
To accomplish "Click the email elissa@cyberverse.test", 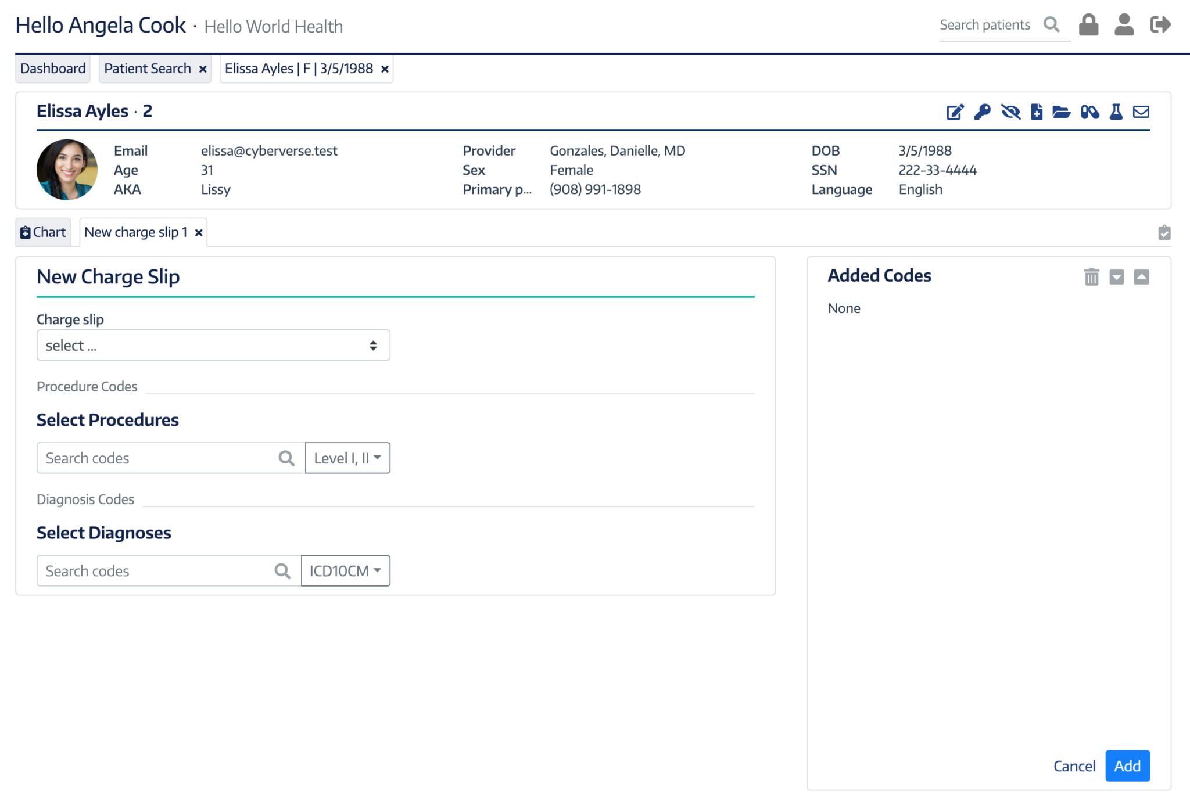I will click(269, 151).
